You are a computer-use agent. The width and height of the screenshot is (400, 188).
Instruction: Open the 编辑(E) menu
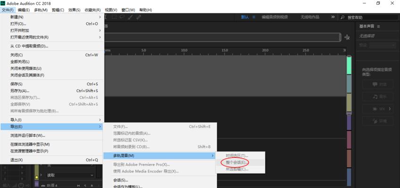pyautogui.click(x=24, y=10)
